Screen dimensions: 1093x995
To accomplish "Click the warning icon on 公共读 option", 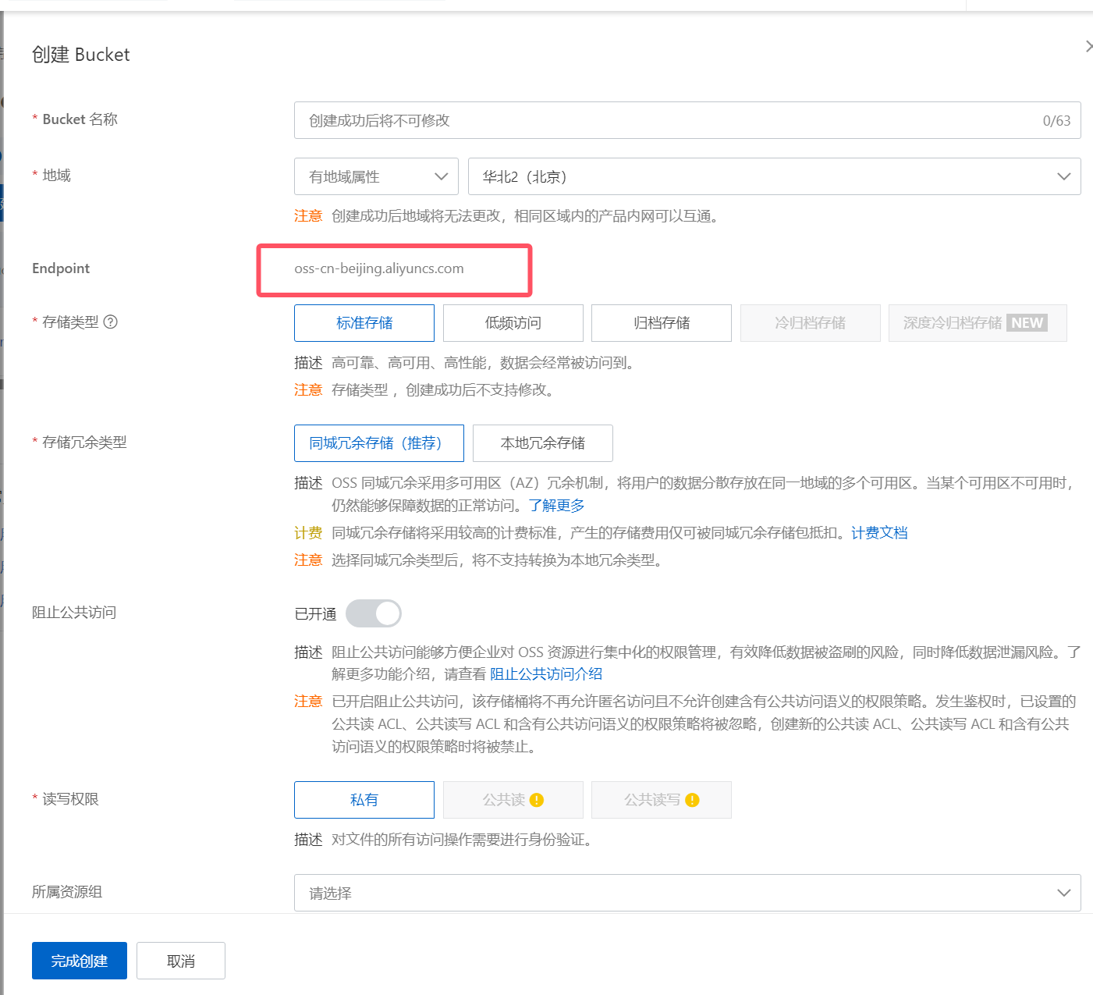I will pyautogui.click(x=537, y=800).
